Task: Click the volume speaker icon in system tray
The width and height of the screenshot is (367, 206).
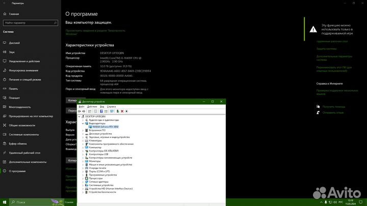Action: click(335, 202)
